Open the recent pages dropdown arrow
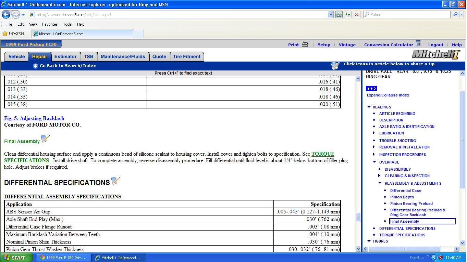 pyautogui.click(x=23, y=15)
